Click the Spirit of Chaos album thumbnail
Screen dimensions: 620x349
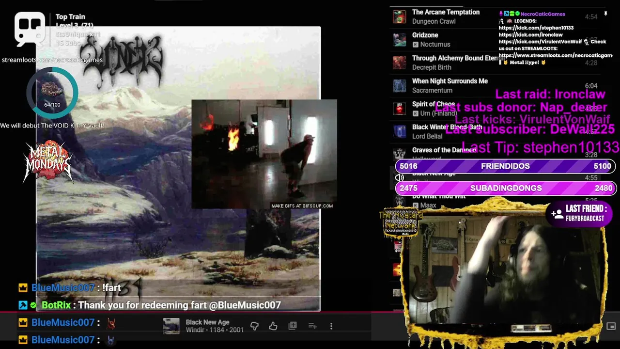(400, 109)
